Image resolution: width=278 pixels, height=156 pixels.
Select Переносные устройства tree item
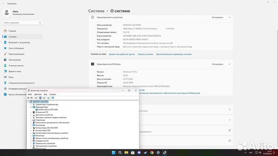pos(45,143)
